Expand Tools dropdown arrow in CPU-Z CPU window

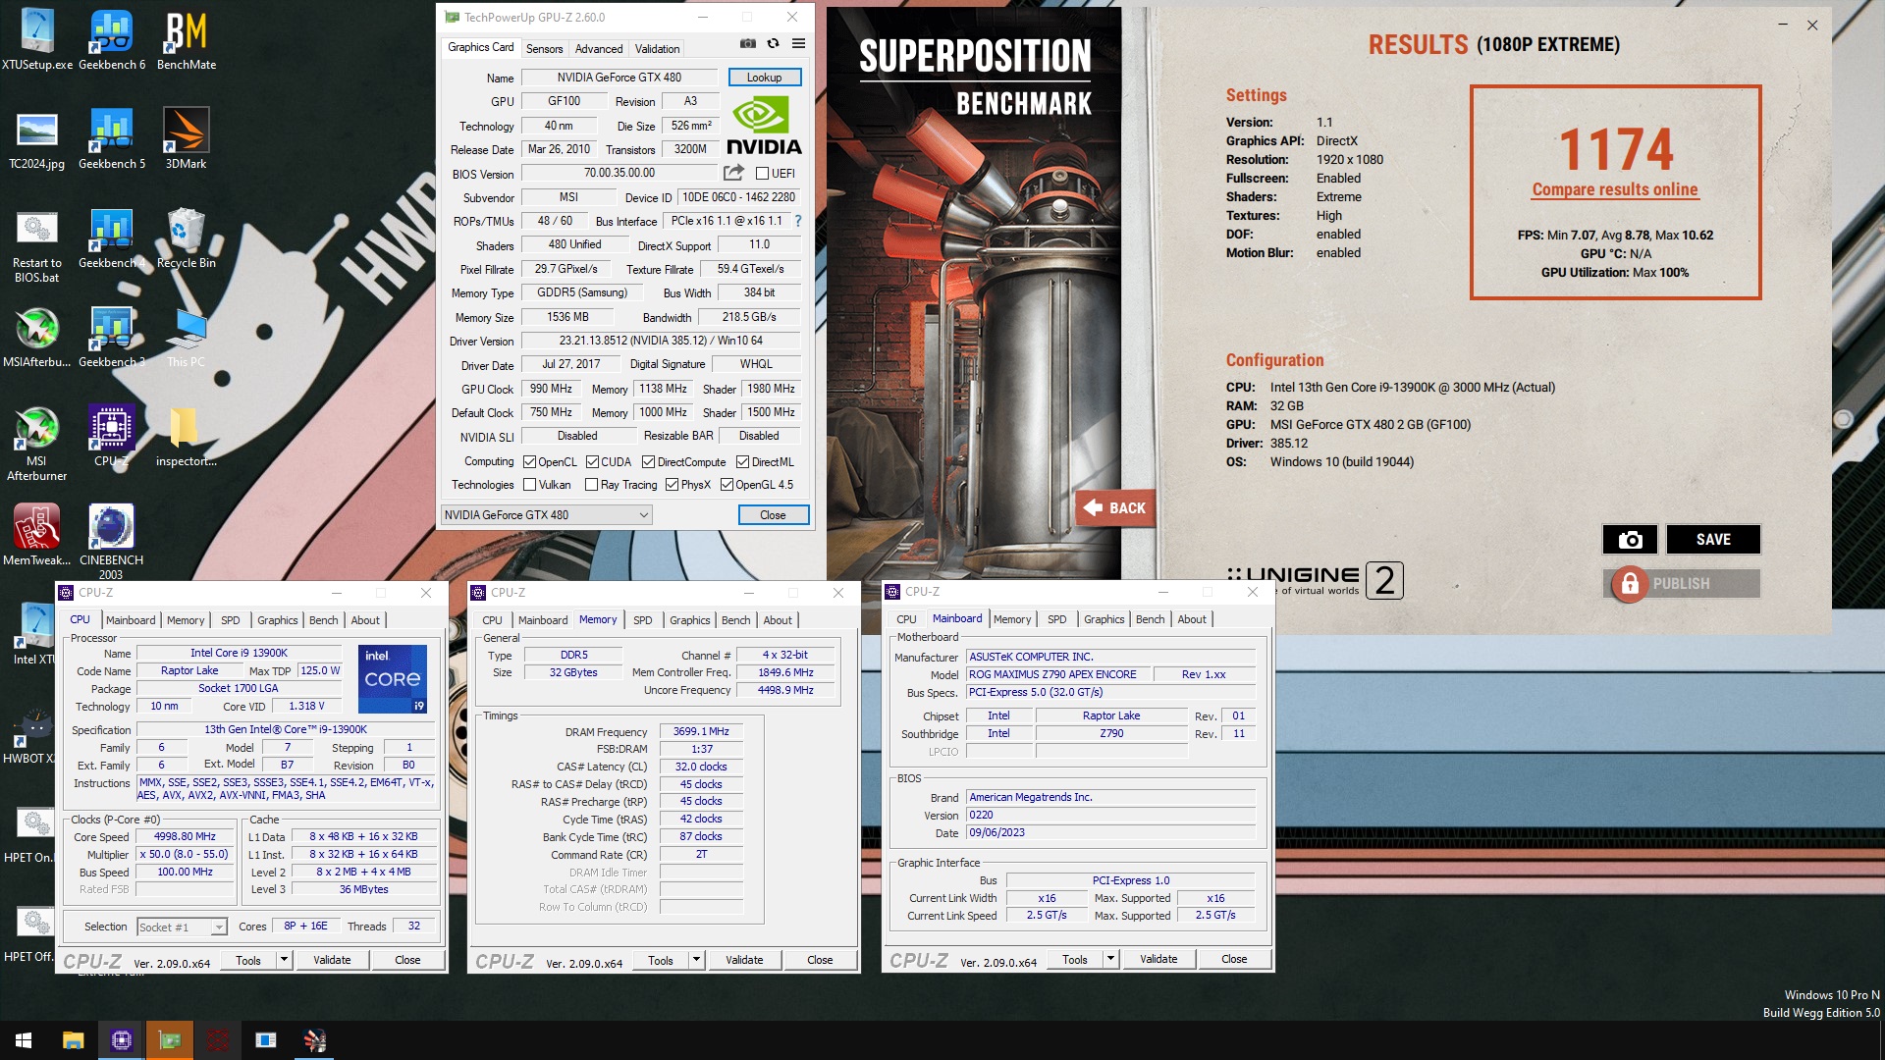coord(285,960)
